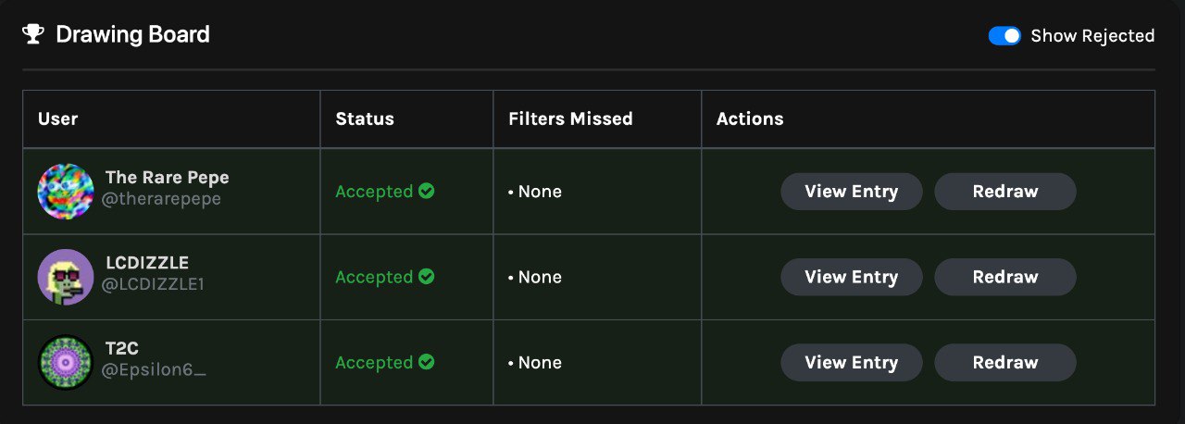This screenshot has width=1185, height=424.
Task: Redraw The Rare Pepe's entry
Action: (x=1005, y=192)
